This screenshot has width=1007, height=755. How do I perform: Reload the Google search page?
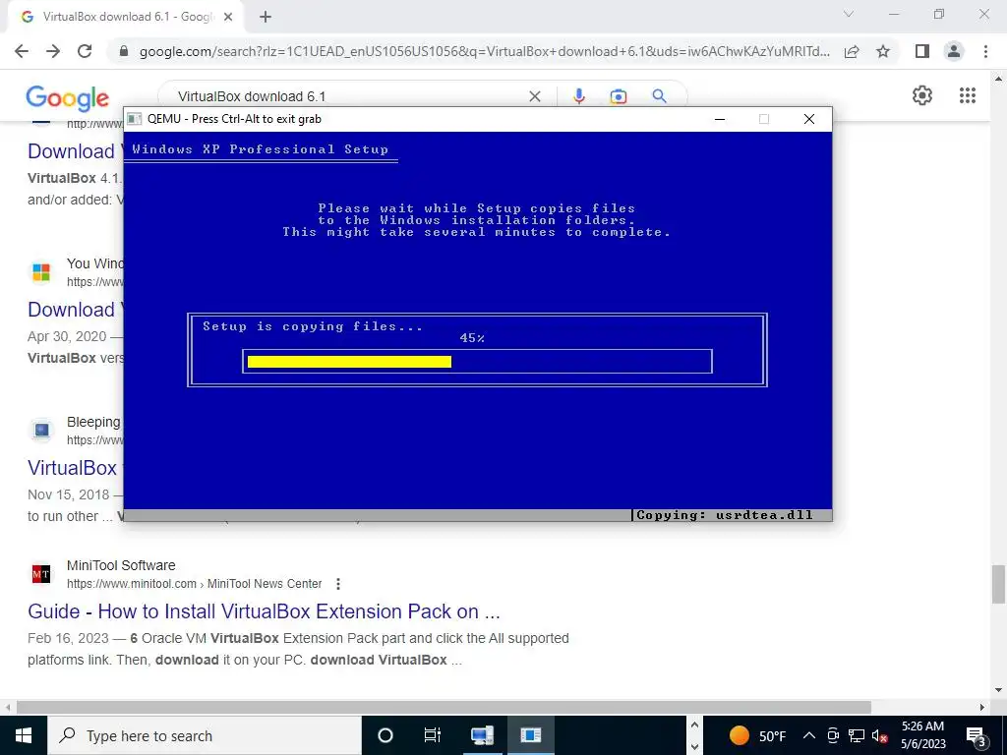(85, 51)
